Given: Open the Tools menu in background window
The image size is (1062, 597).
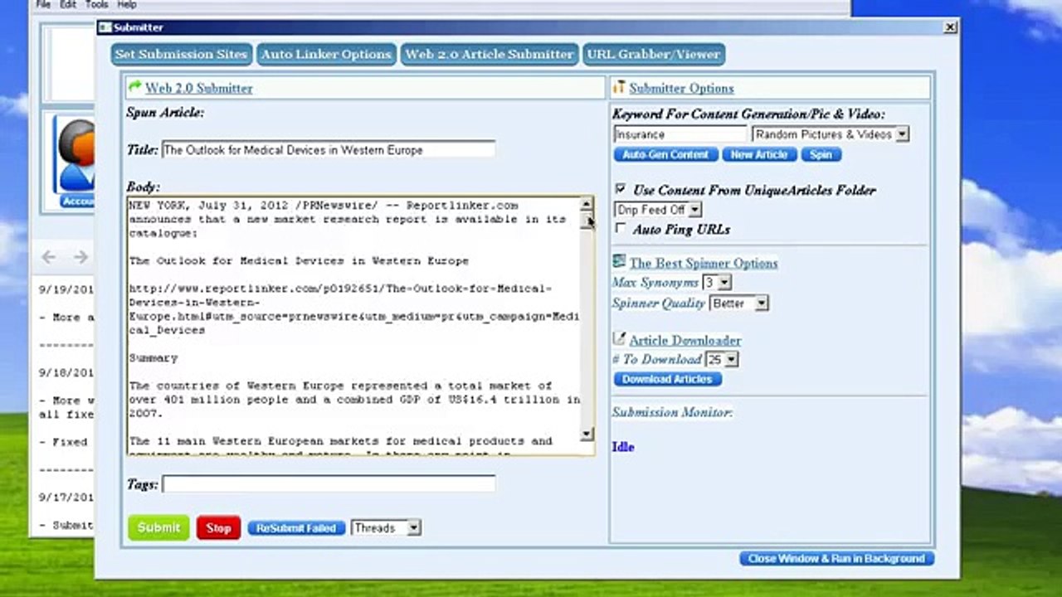Looking at the screenshot, I should [96, 4].
